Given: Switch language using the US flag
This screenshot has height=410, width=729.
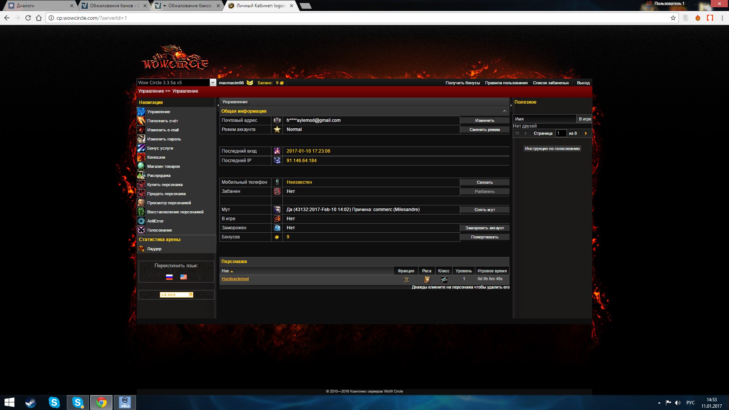Looking at the screenshot, I should (x=183, y=277).
